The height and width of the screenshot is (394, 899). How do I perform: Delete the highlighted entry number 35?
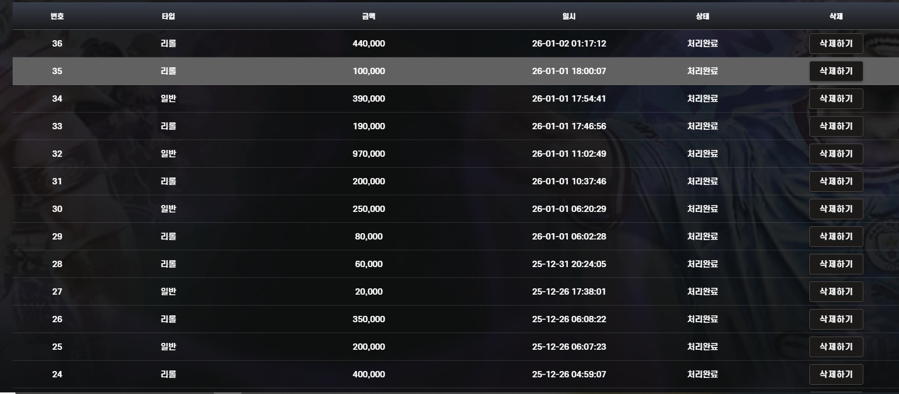[836, 71]
